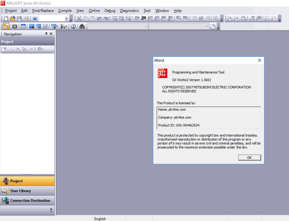Screen dimensions: 289x221
Task: Click the Copy icon in Project pane toolbar
Action: 11,49
